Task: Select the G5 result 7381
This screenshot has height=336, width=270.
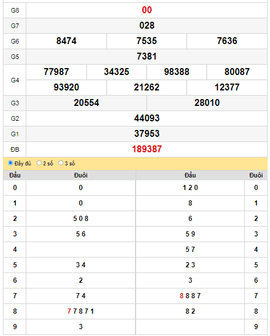Action: tap(146, 56)
